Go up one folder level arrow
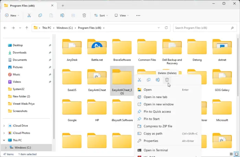Screen dimensions: 240x157 pos(27,28)
